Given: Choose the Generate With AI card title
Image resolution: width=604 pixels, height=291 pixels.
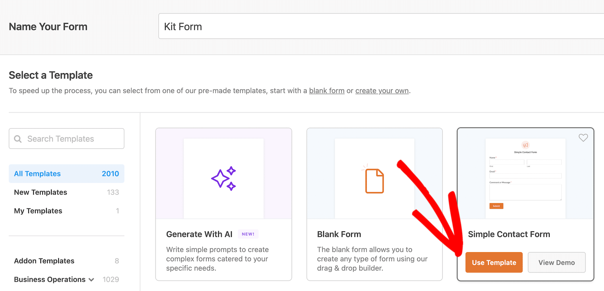Looking at the screenshot, I should (x=199, y=234).
